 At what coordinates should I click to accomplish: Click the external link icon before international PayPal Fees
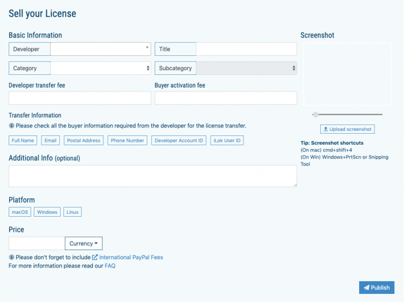coord(95,257)
